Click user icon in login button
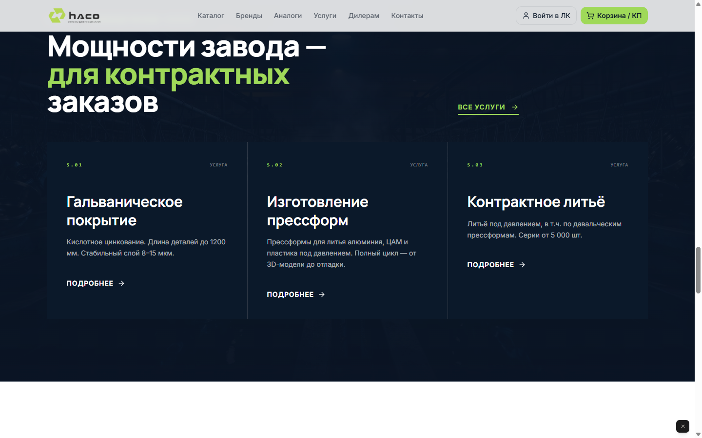This screenshot has height=438, width=702. click(526, 16)
